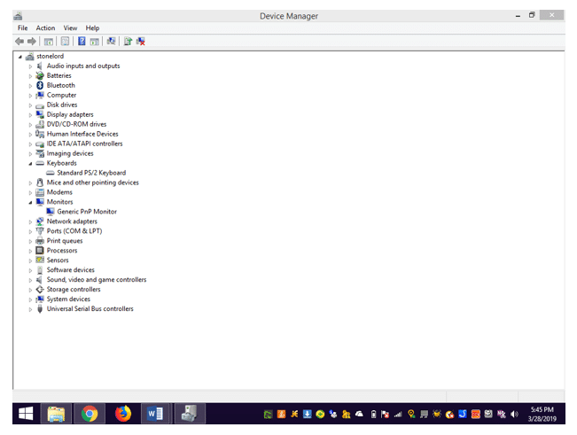The width and height of the screenshot is (577, 435).
Task: Click the Scan for hardware changes toolbar icon
Action: tap(111, 41)
